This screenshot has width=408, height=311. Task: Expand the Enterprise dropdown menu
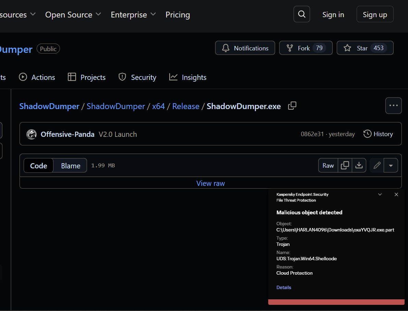pyautogui.click(x=133, y=15)
